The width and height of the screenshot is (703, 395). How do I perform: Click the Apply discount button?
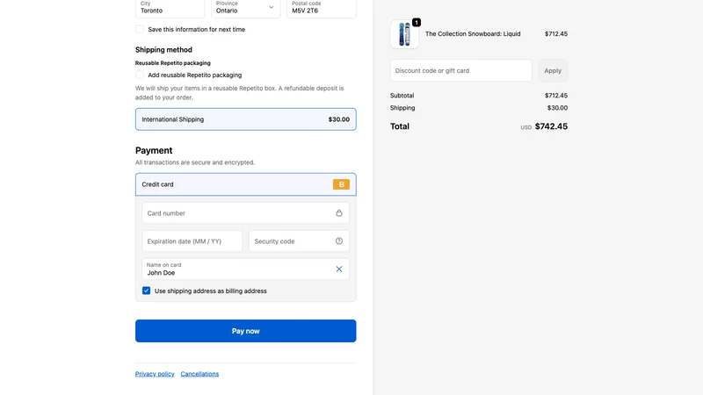[553, 70]
